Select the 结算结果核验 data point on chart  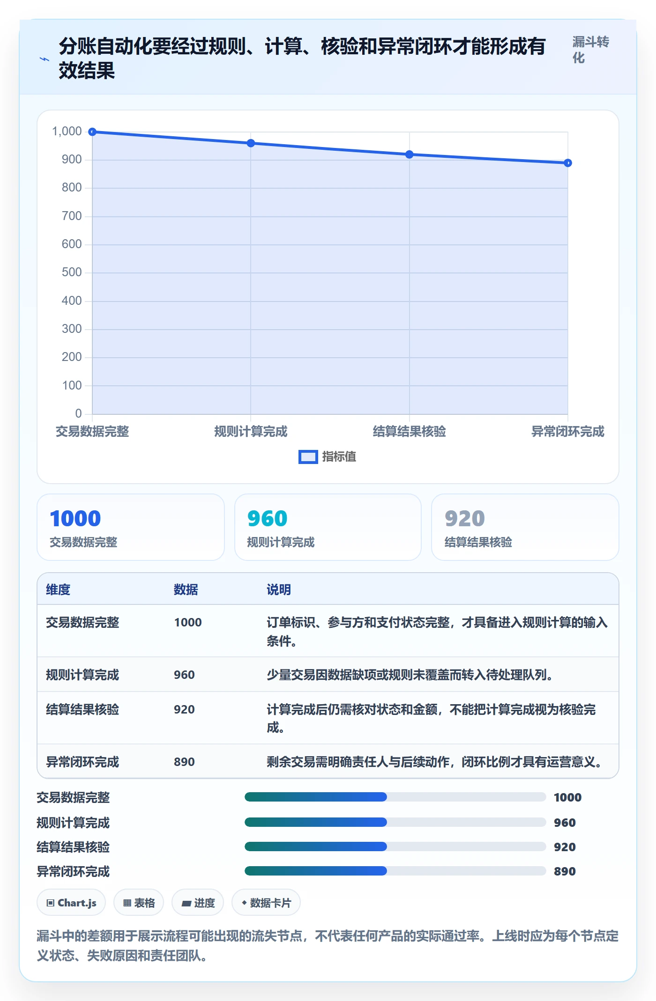click(x=410, y=155)
